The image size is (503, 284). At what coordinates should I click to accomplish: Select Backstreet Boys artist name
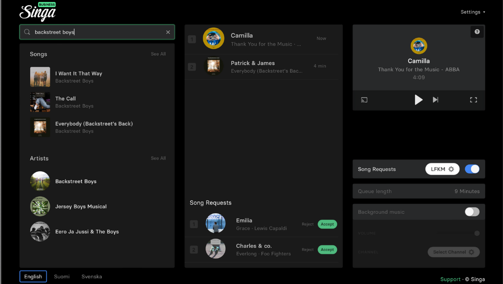click(76, 181)
